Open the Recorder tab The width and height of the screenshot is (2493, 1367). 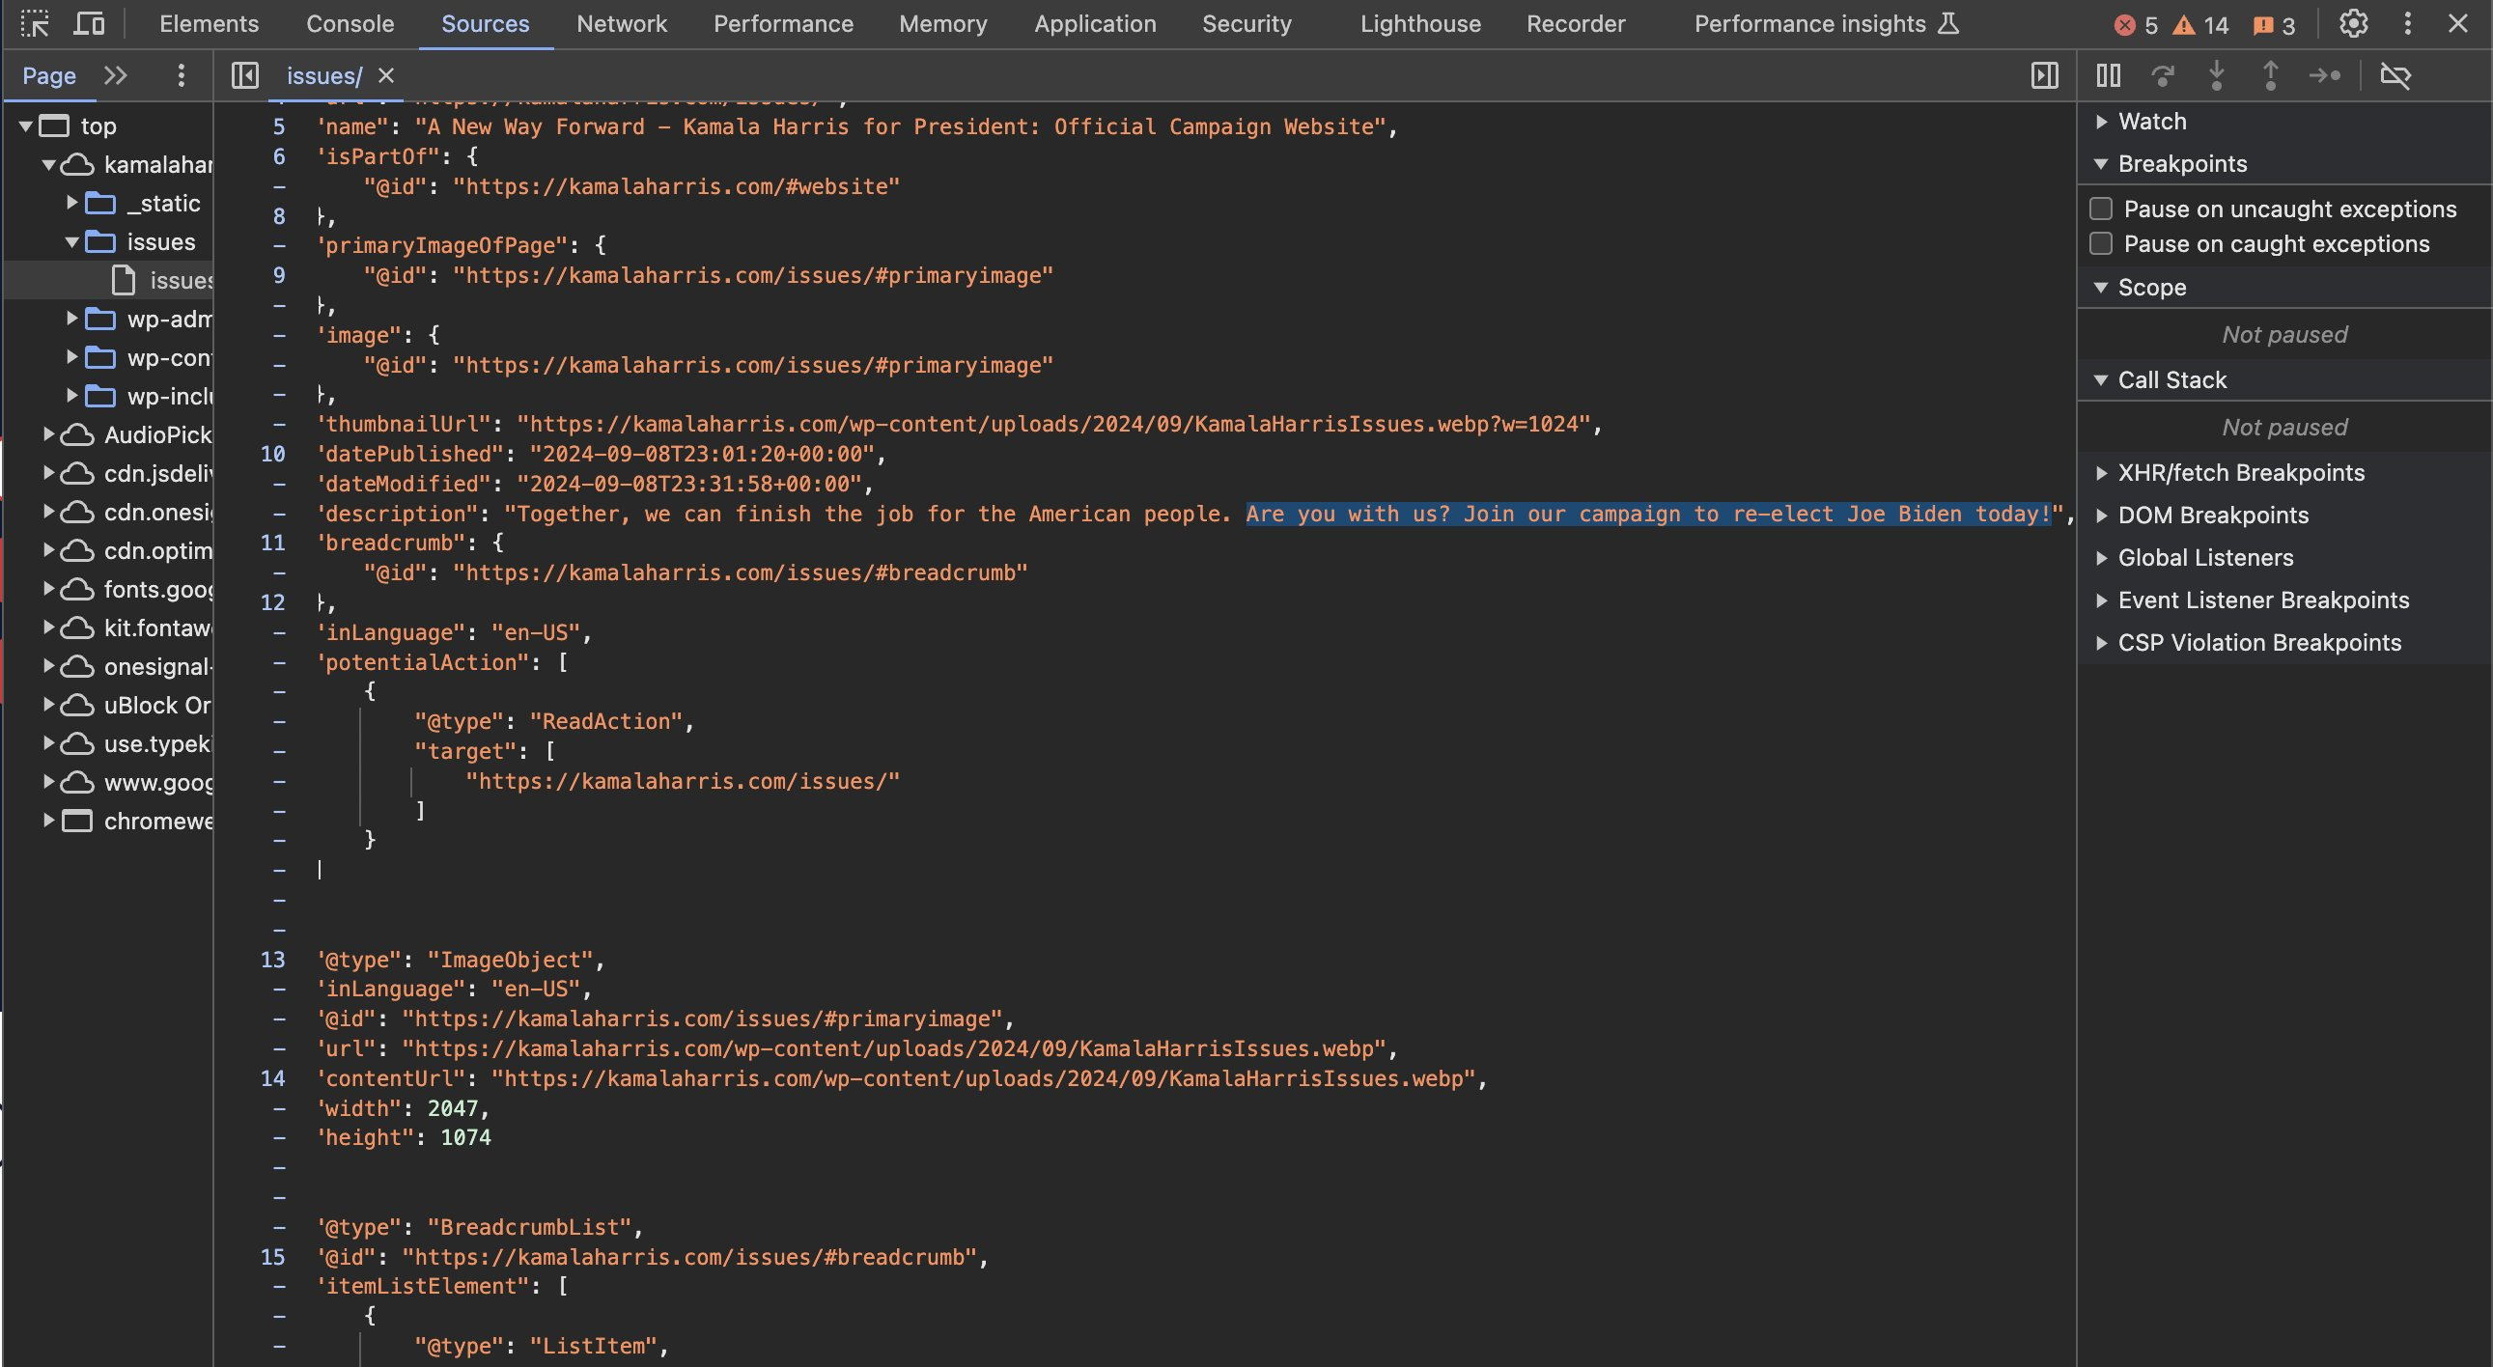pos(1576,24)
